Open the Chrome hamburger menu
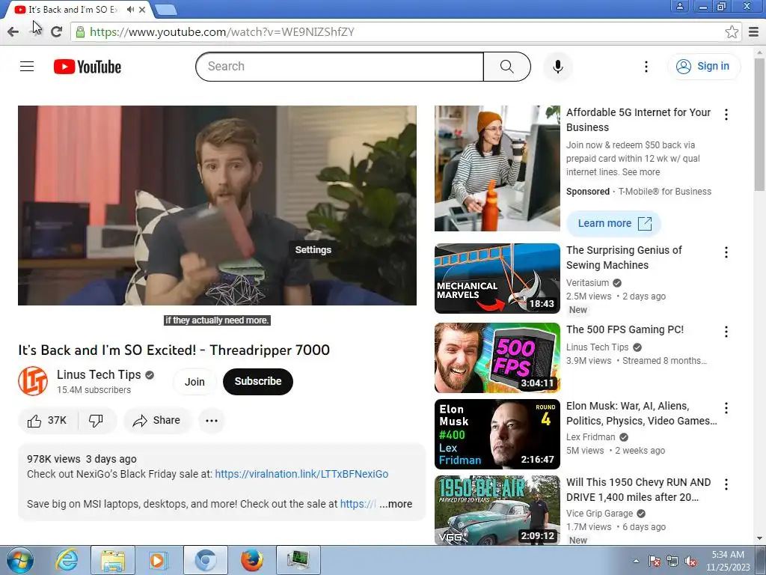This screenshot has width=766, height=575. point(754,31)
